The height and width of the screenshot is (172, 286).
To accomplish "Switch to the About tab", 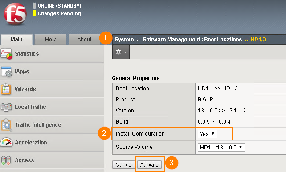I will click(84, 40).
